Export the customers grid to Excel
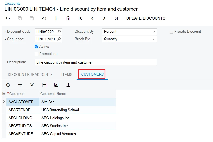Viewport: 213px width, 142px height. click(56, 85)
